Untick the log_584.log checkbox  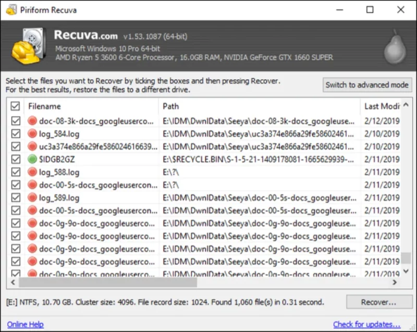coord(16,134)
